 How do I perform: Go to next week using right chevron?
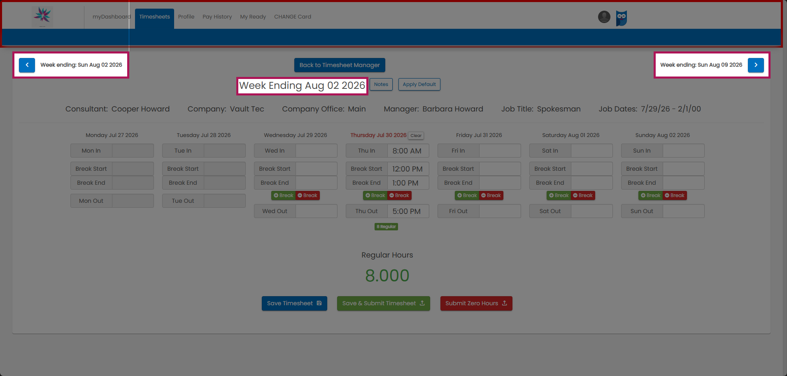(756, 65)
